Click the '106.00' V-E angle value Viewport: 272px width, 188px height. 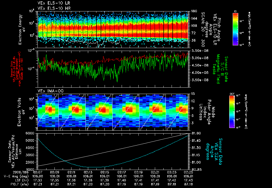[x=38, y=176]
